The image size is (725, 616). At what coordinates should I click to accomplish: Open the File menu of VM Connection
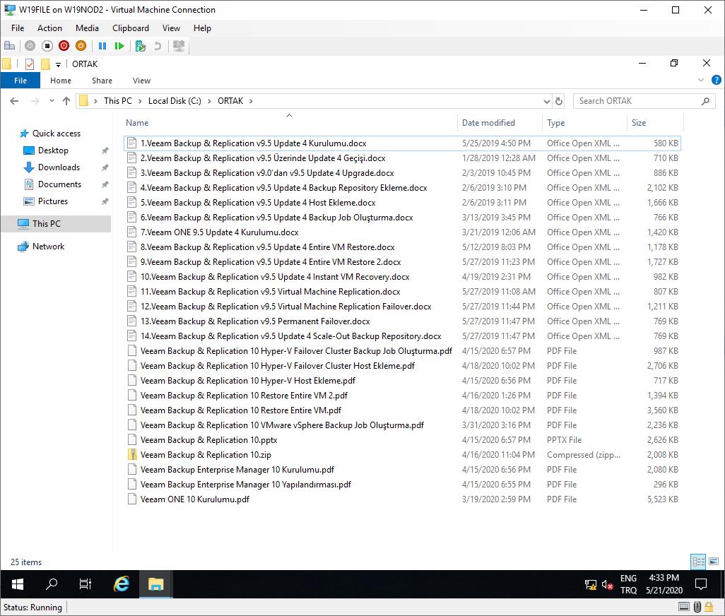pos(18,28)
